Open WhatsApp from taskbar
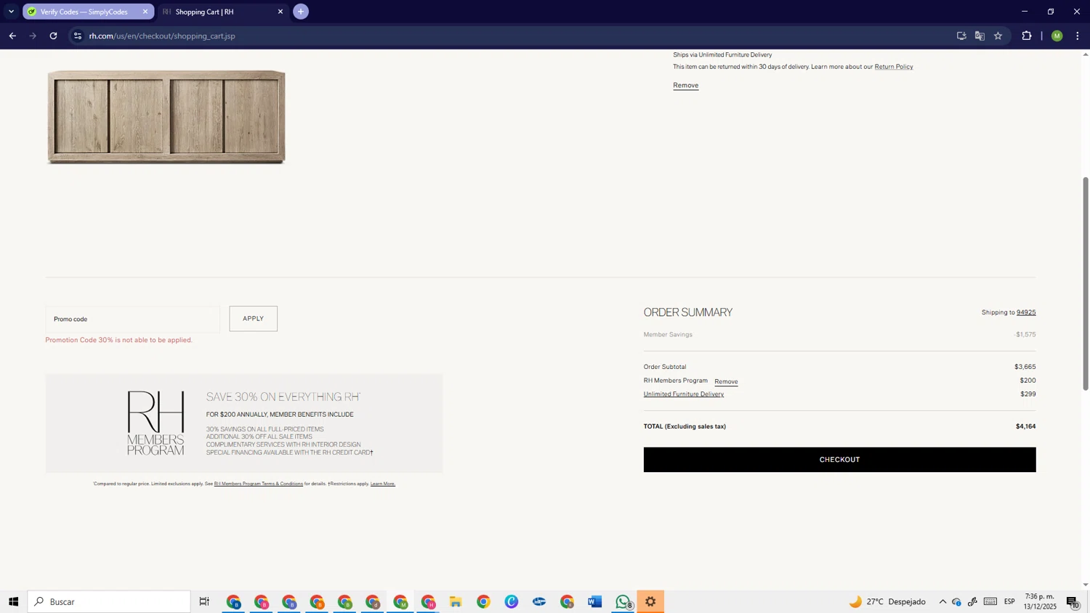Screen dimensions: 1090x613 pos(623,601)
